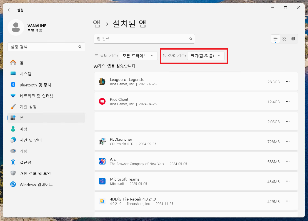Switch to grid view layout icon
This screenshot has width=308, height=221.
pyautogui.click(x=284, y=39)
